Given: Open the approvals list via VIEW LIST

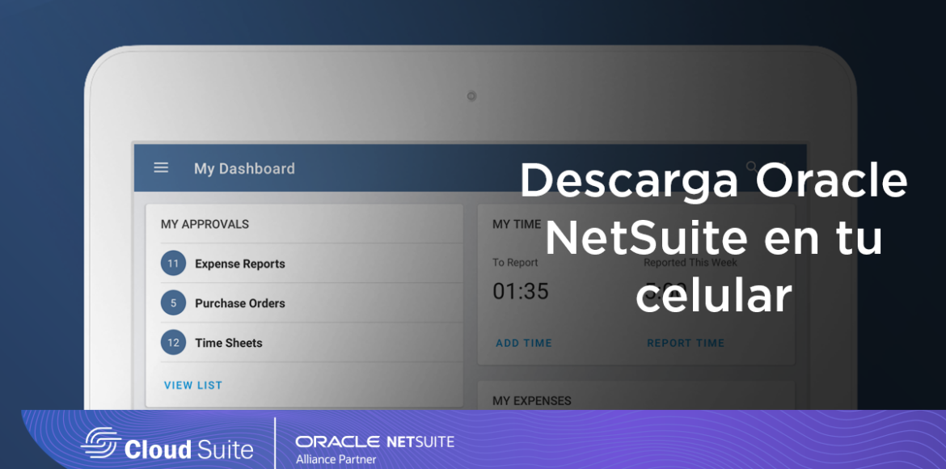Looking at the screenshot, I should (x=192, y=385).
